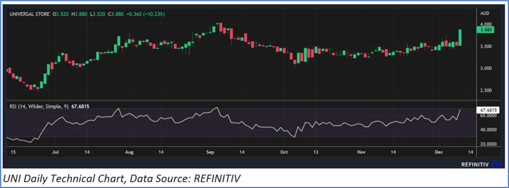Click the Sep date axis label
The image size is (509, 188).
point(211,152)
